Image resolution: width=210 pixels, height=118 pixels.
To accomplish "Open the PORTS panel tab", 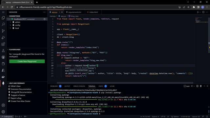I will [x=101, y=86].
